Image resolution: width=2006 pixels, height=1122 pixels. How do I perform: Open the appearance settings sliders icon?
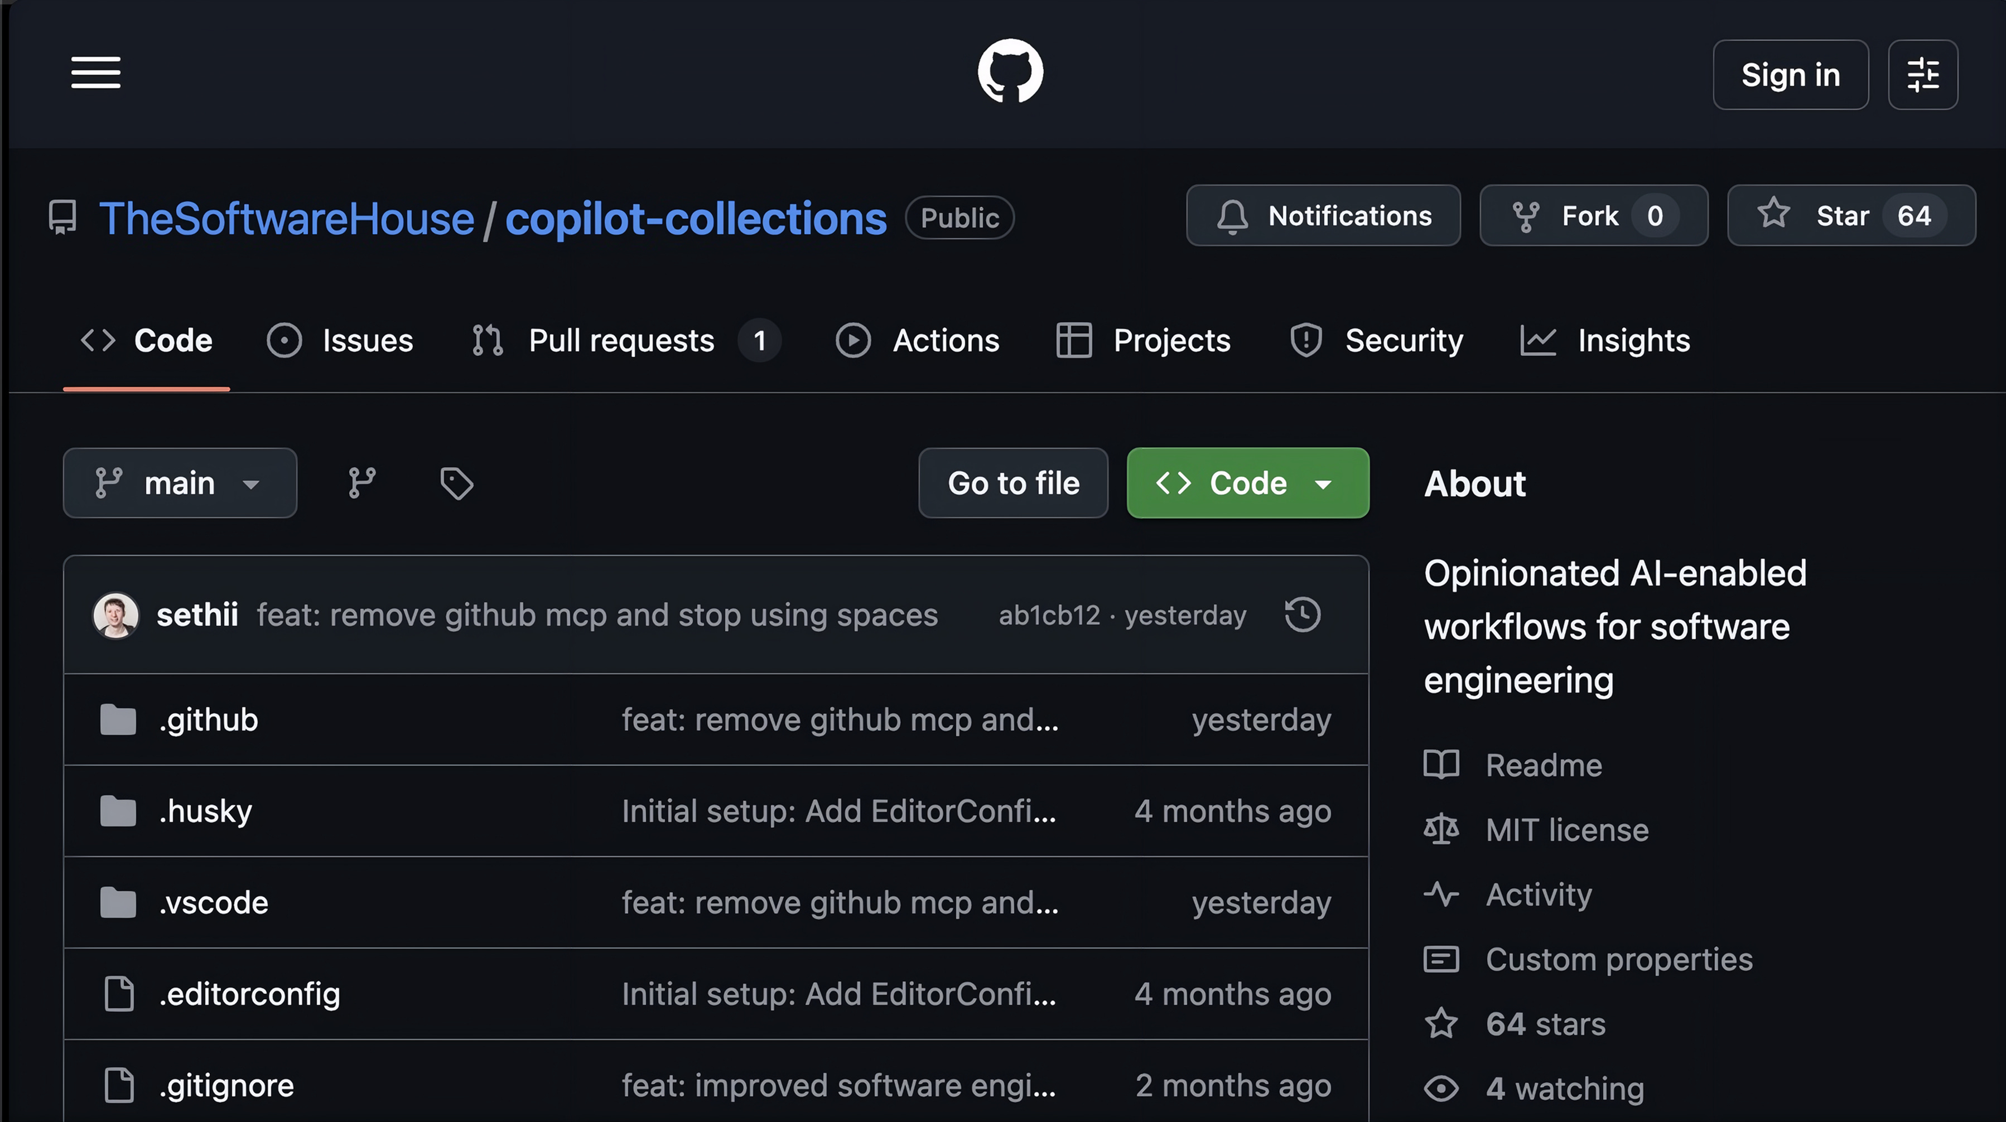(x=1922, y=75)
